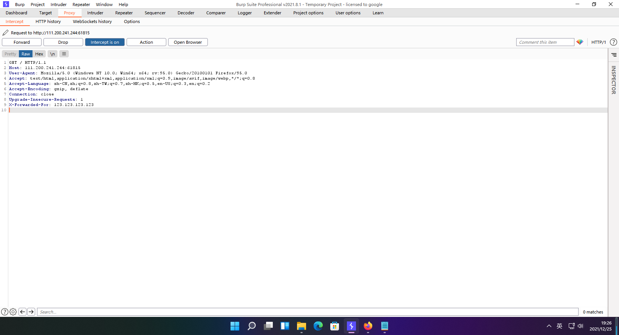Click Open Browser button
Screen dimensions: 619x335
[188, 42]
